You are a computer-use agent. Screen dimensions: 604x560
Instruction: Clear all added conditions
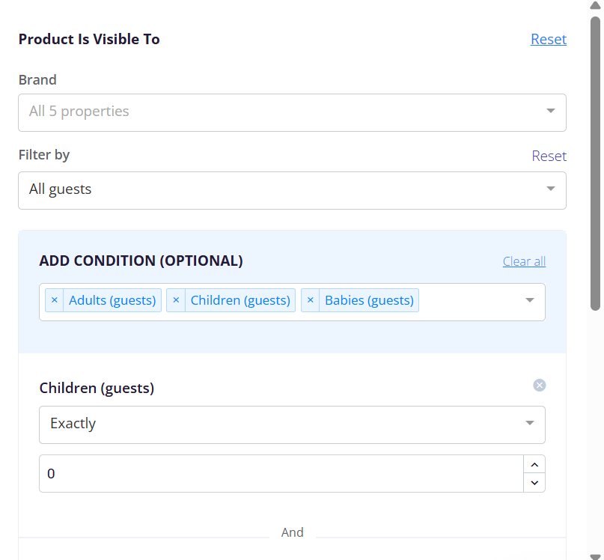524,261
